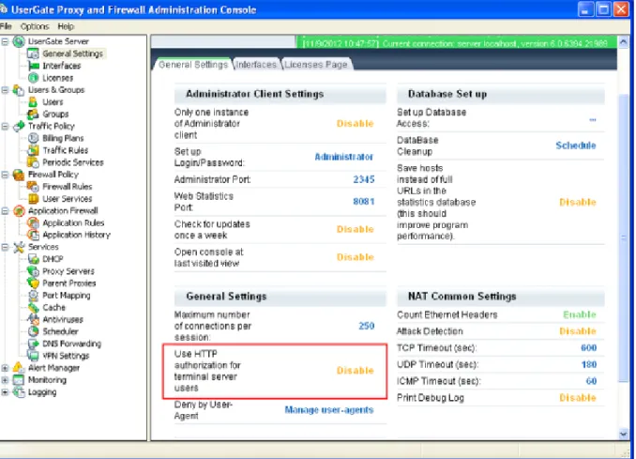The width and height of the screenshot is (636, 459).
Task: Expand the Monitoring tree node
Action: coord(5,380)
